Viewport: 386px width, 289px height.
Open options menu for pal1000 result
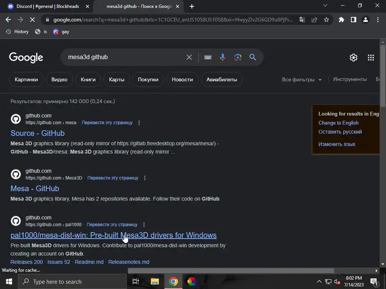coord(144,225)
